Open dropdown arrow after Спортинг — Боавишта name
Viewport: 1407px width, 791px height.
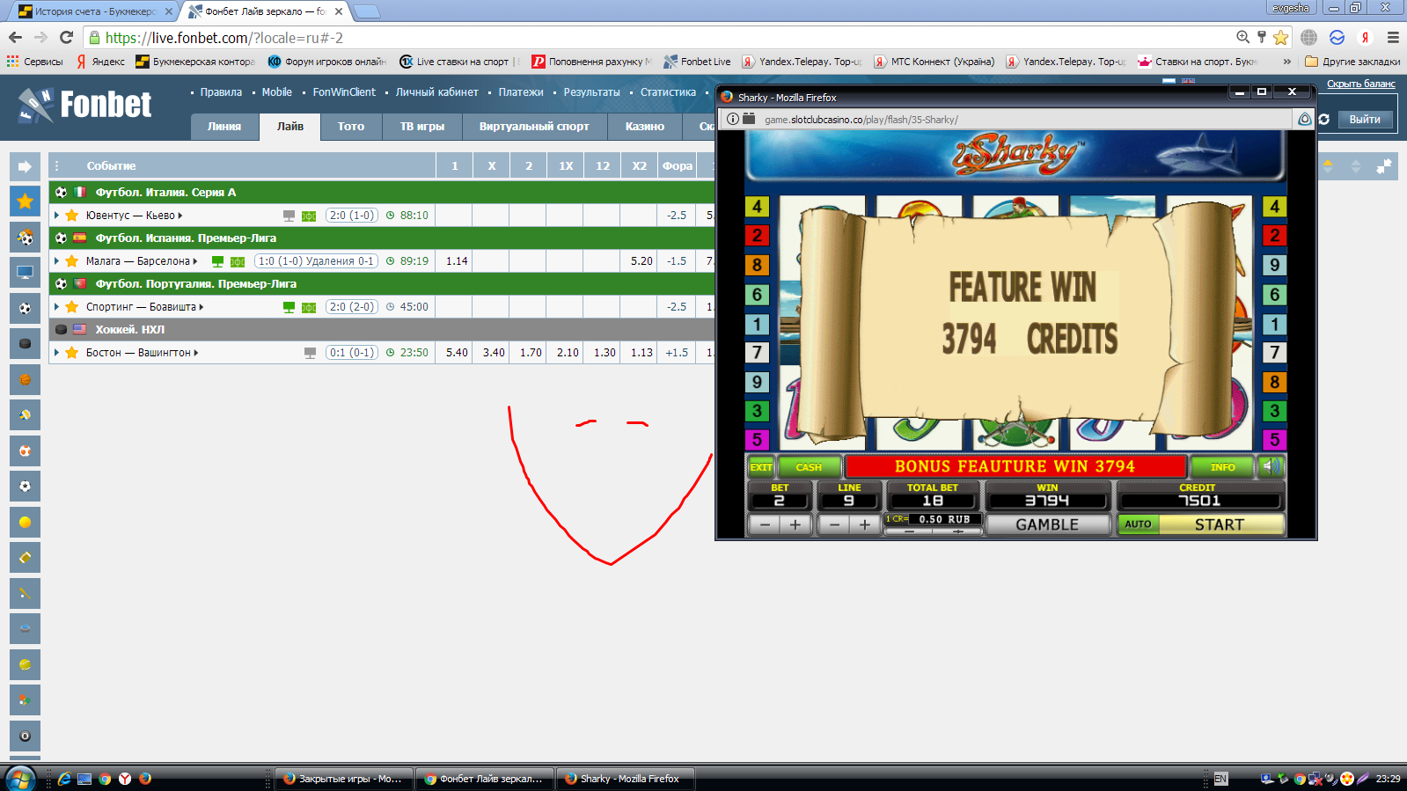click(202, 307)
